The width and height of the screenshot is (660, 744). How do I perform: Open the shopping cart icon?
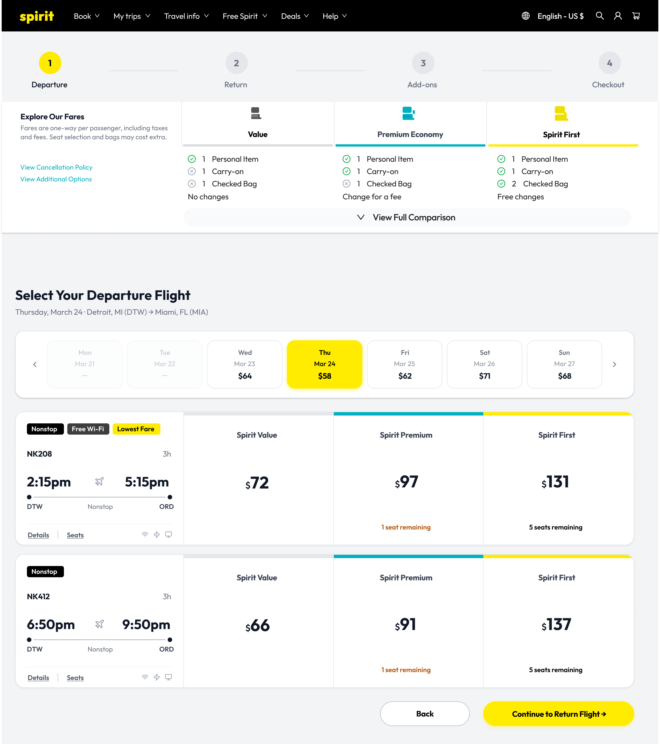(636, 16)
